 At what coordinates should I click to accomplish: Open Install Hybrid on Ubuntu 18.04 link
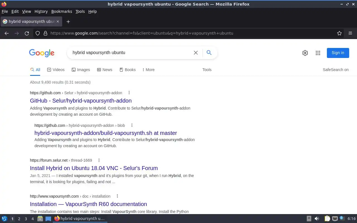(94, 168)
